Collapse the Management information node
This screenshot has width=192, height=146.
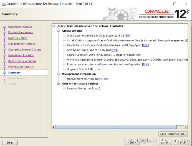click(59, 74)
